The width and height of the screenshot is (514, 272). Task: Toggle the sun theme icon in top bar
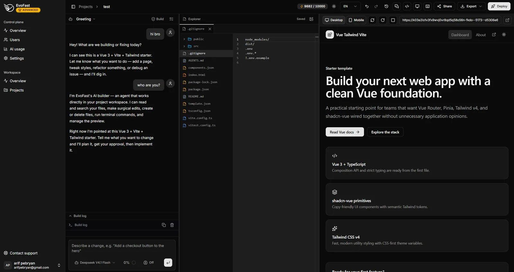[x=334, y=6]
